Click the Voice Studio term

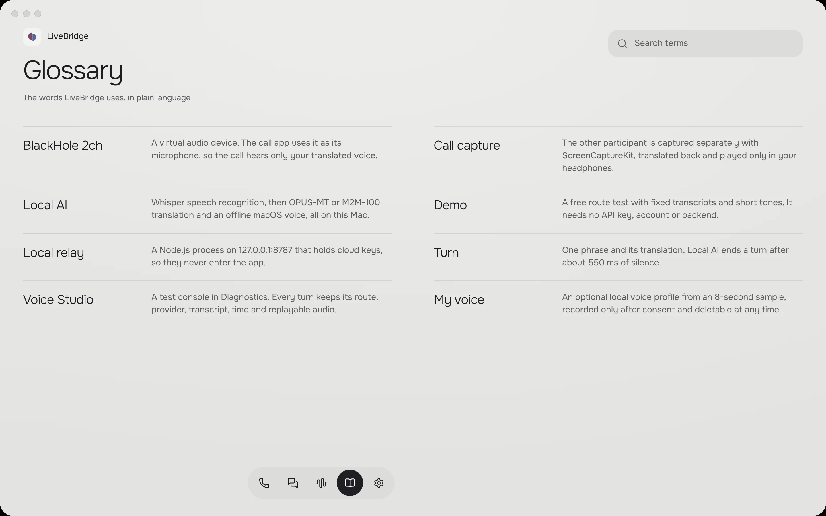[x=58, y=300]
